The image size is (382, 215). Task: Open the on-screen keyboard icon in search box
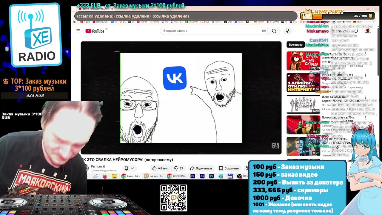[264, 31]
